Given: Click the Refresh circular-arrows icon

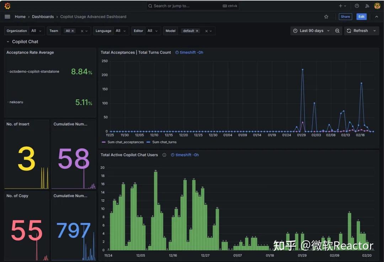Looking at the screenshot, I should click(x=348, y=31).
